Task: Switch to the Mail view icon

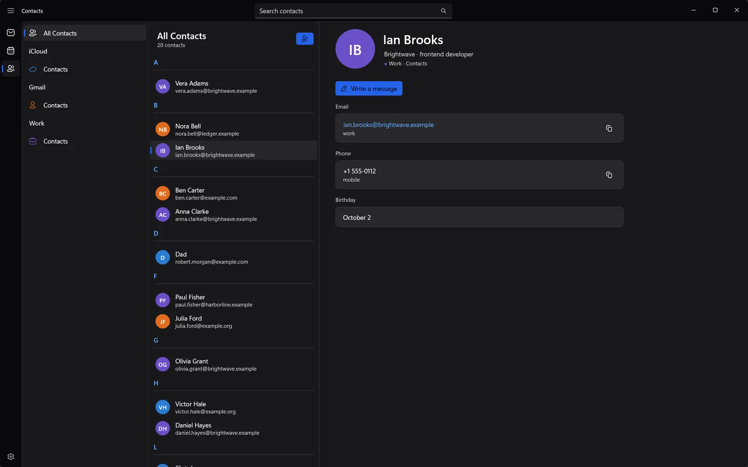Action: pyautogui.click(x=11, y=33)
